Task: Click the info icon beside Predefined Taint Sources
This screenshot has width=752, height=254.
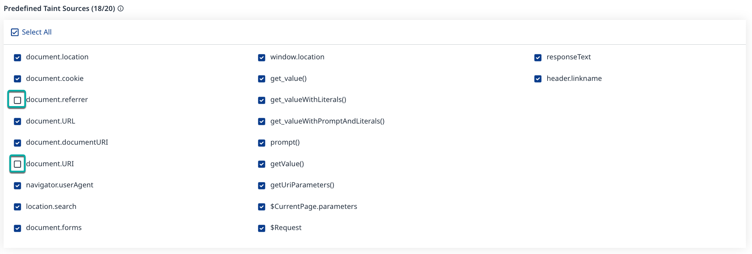Action: coord(121,9)
